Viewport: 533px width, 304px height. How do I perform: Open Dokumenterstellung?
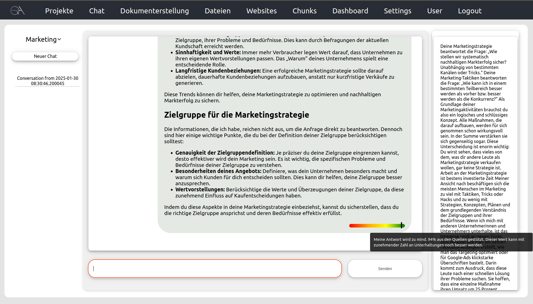point(154,11)
